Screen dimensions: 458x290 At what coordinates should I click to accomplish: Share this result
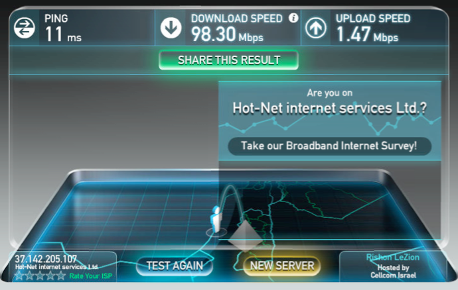[x=229, y=60]
